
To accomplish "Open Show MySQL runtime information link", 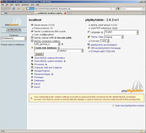I will pyautogui.click(x=50, y=58).
